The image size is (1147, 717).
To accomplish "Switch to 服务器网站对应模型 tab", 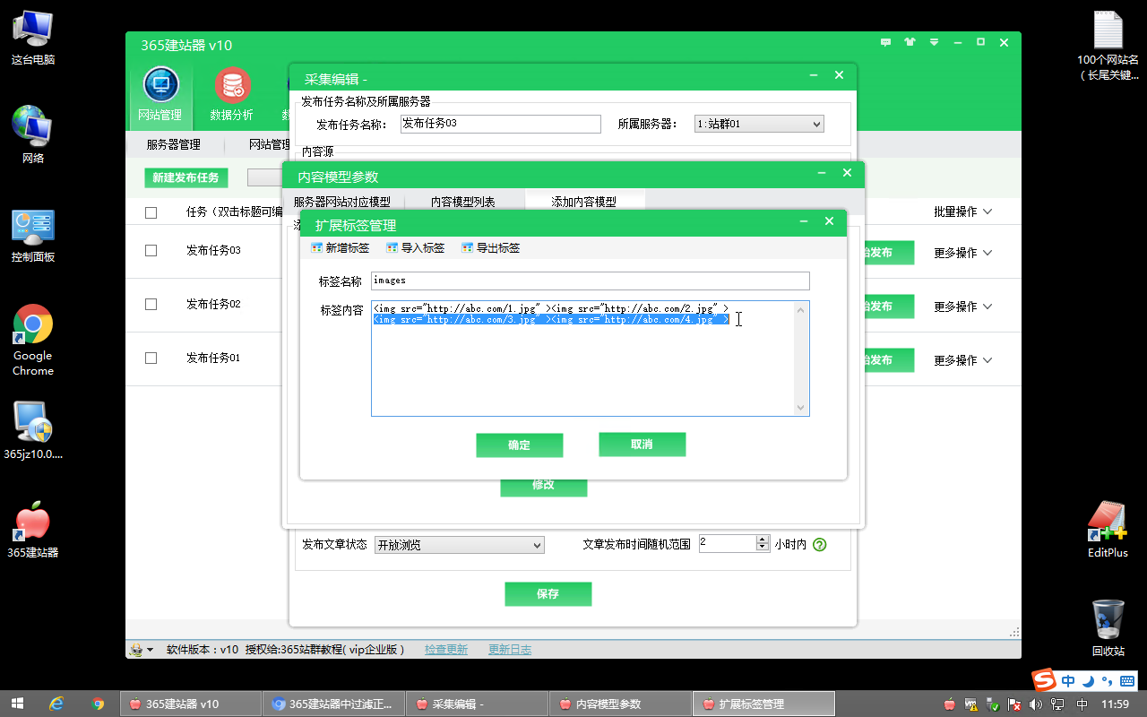I will 342,202.
